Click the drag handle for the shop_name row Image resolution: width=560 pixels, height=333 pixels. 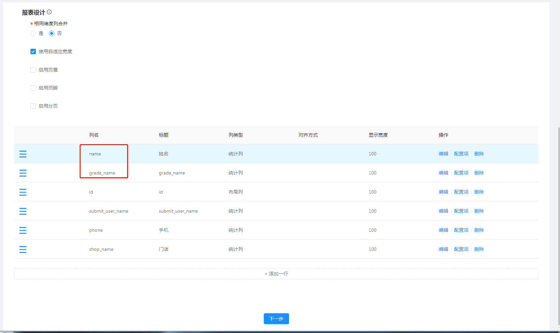(23, 249)
